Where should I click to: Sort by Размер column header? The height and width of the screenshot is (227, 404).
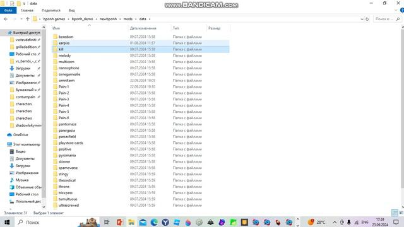point(215,28)
